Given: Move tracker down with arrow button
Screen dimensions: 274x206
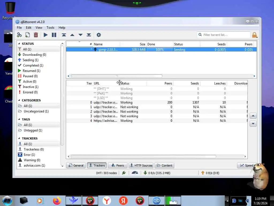Looking at the screenshot, I should [x=253, y=124].
